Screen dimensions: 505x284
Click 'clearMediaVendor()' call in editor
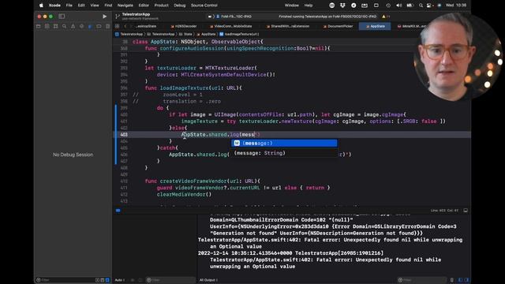[x=184, y=195]
